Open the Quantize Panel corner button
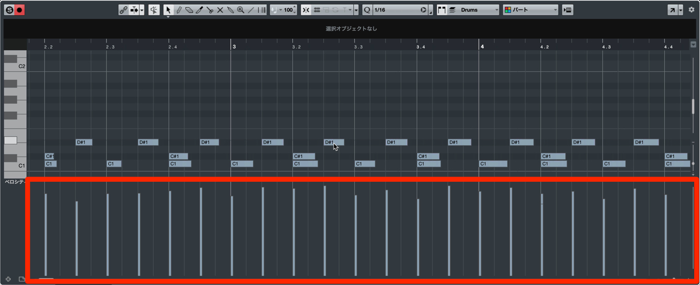This screenshot has height=285, width=700. 431,11
